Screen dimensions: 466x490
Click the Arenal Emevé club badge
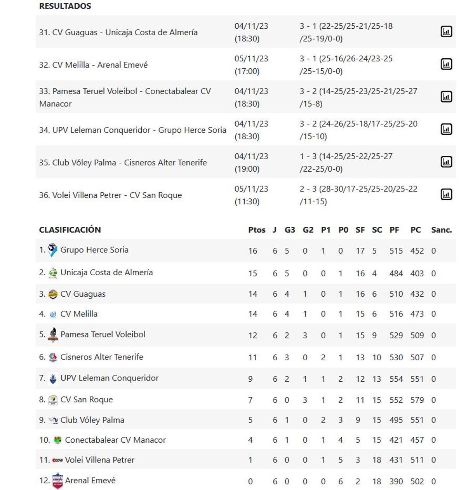[57, 480]
